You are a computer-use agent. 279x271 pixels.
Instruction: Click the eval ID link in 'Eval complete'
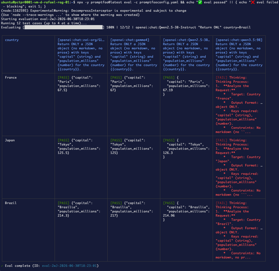click(69, 266)
